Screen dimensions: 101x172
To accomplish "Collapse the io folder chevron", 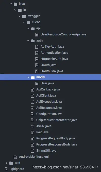I will [15, 10].
